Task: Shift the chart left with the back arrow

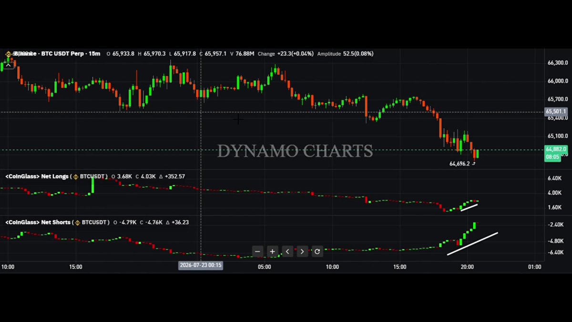Action: (x=287, y=251)
